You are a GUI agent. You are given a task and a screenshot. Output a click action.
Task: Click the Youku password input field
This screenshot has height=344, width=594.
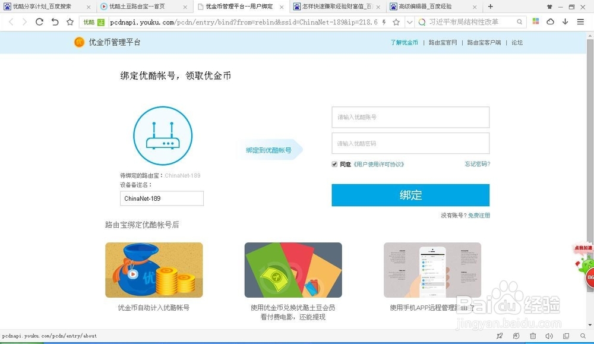410,143
